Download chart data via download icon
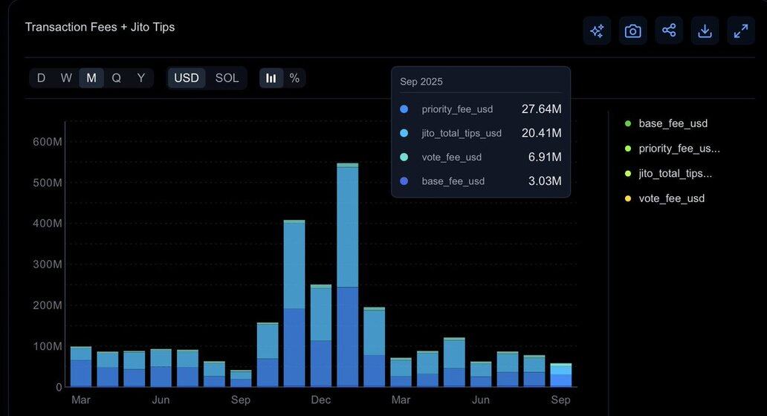The height and width of the screenshot is (416, 767). 705,30
